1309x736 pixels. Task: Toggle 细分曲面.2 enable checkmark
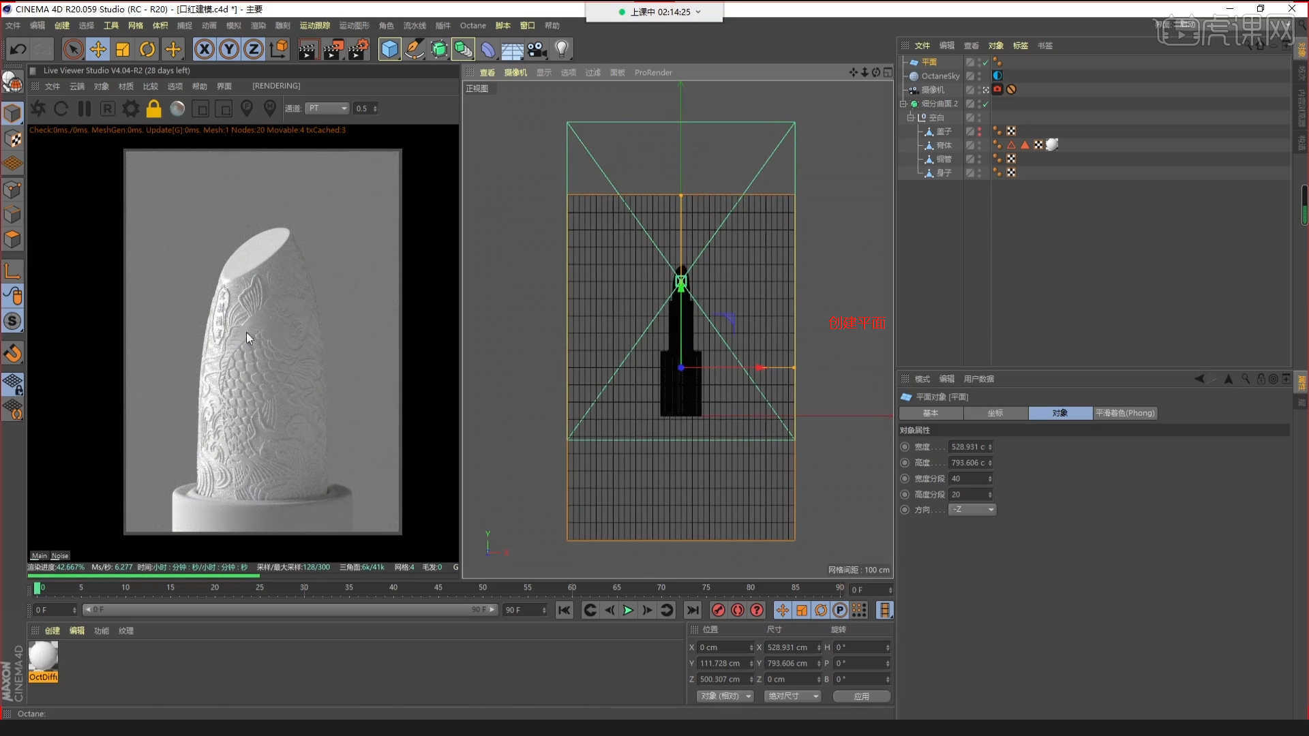pyautogui.click(x=985, y=104)
